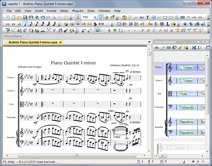Print the score with the printer icon

pyautogui.click(x=31, y=17)
